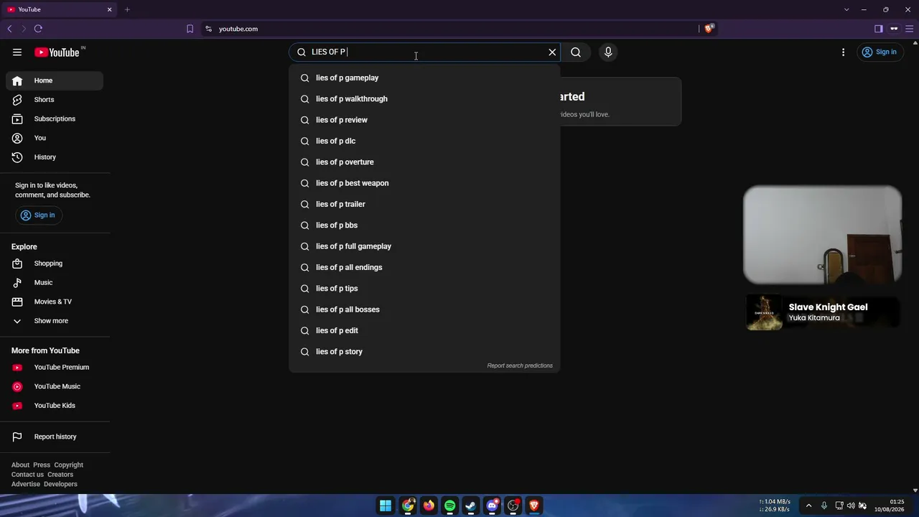Open YouTube Kids link
The width and height of the screenshot is (919, 517).
pyautogui.click(x=55, y=406)
